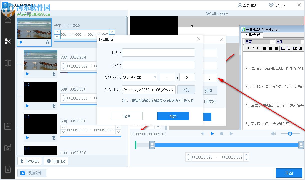
Task: Open the 字体 font dropdown in MyEditor
Action: 289,42
